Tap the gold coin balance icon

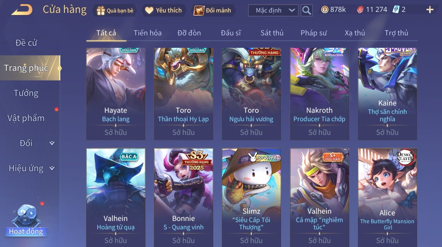(x=325, y=10)
